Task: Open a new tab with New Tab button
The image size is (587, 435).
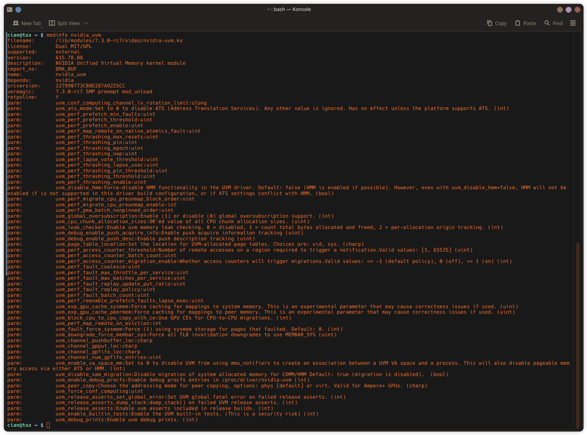Action: (27, 23)
